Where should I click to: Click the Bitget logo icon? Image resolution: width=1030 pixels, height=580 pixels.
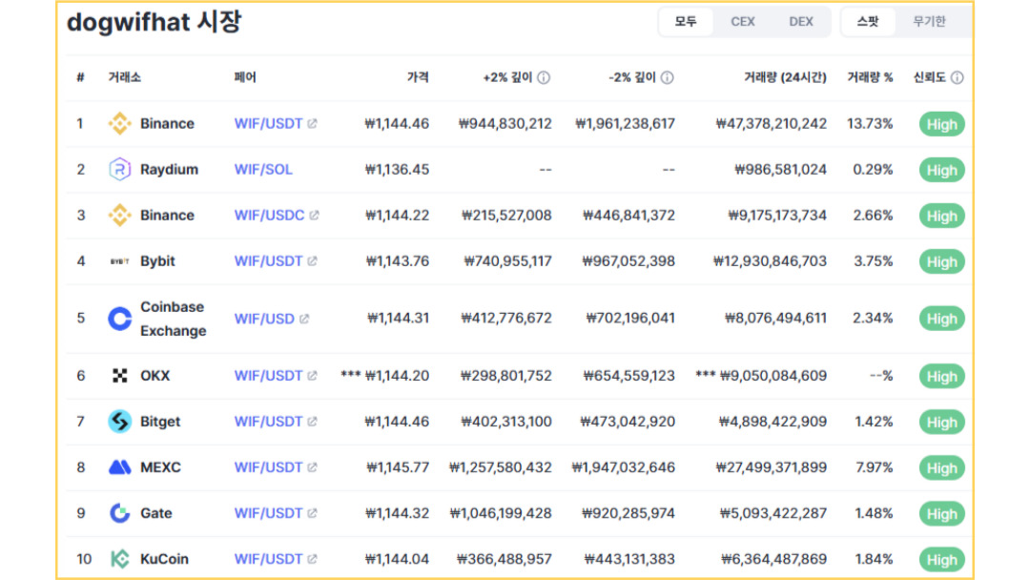click(x=119, y=422)
